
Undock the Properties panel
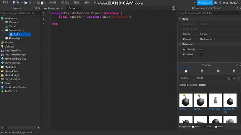pos(238,8)
